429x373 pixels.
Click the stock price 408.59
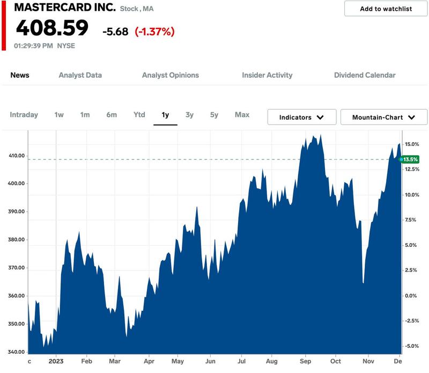tap(52, 28)
